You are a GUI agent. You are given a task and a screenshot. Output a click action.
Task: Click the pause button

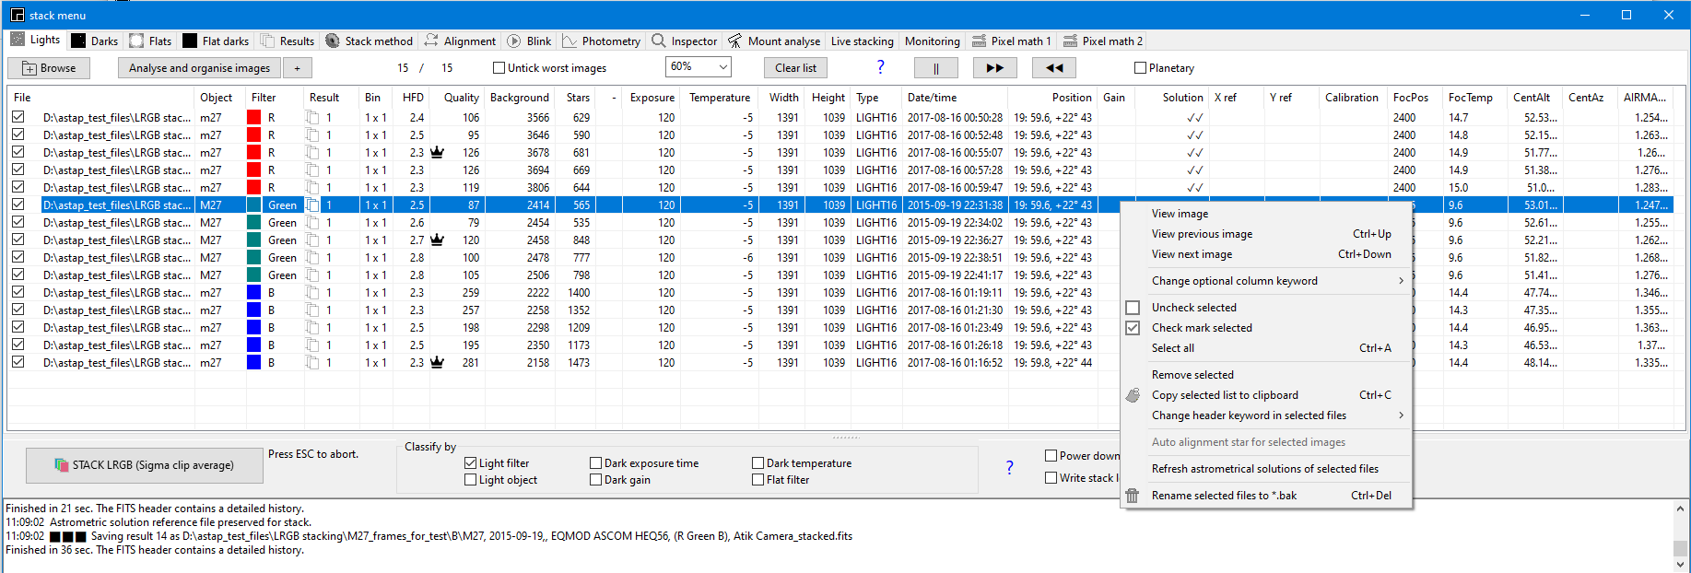tap(935, 68)
